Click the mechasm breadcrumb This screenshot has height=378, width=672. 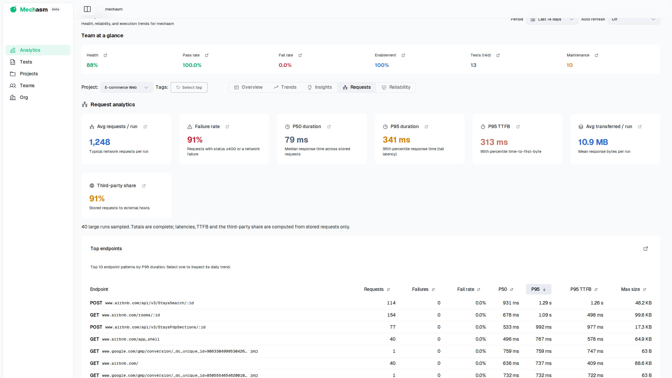click(114, 9)
